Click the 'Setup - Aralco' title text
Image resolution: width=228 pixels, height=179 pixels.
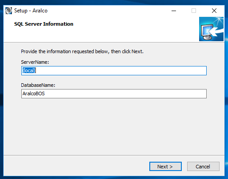(x=31, y=11)
